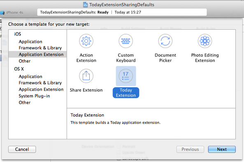The width and height of the screenshot is (244, 162).
Task: Click the Custom Keyboard label text
Action: (126, 58)
